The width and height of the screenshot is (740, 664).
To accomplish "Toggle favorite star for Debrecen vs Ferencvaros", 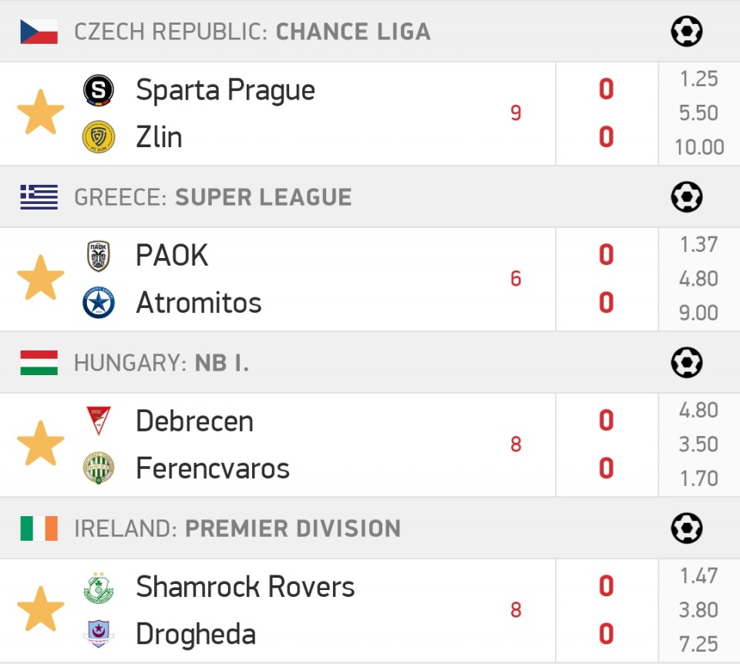I will (x=41, y=443).
